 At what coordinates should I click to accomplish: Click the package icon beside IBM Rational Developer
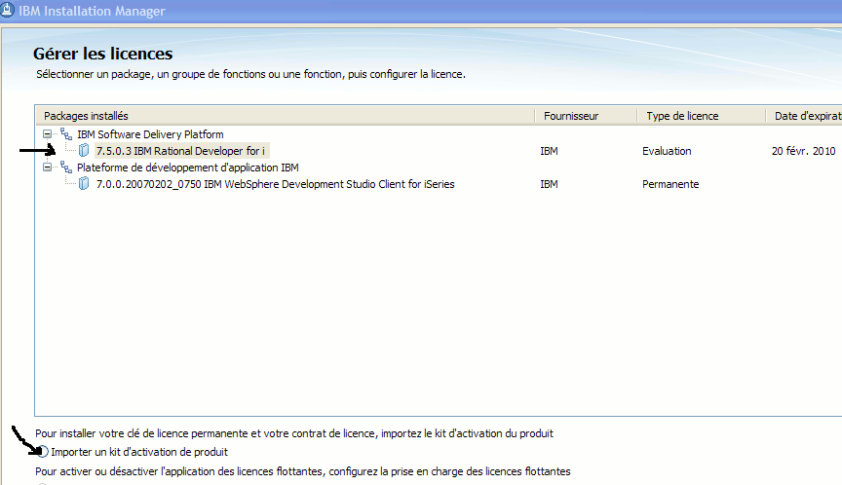(84, 151)
